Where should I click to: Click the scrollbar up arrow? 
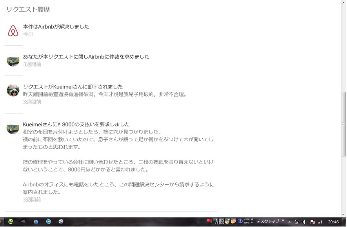(x=343, y=3)
